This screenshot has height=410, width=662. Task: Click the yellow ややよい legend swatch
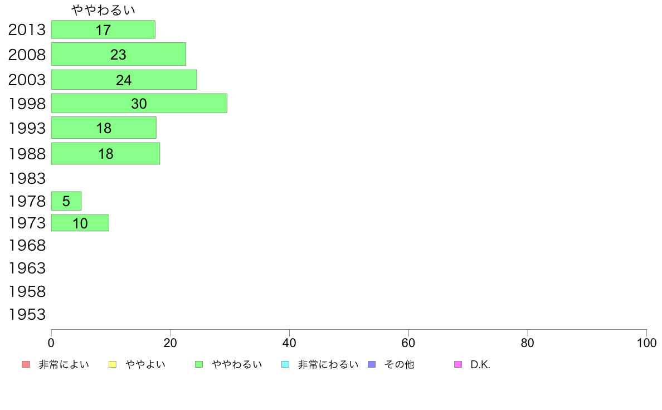pos(113,364)
